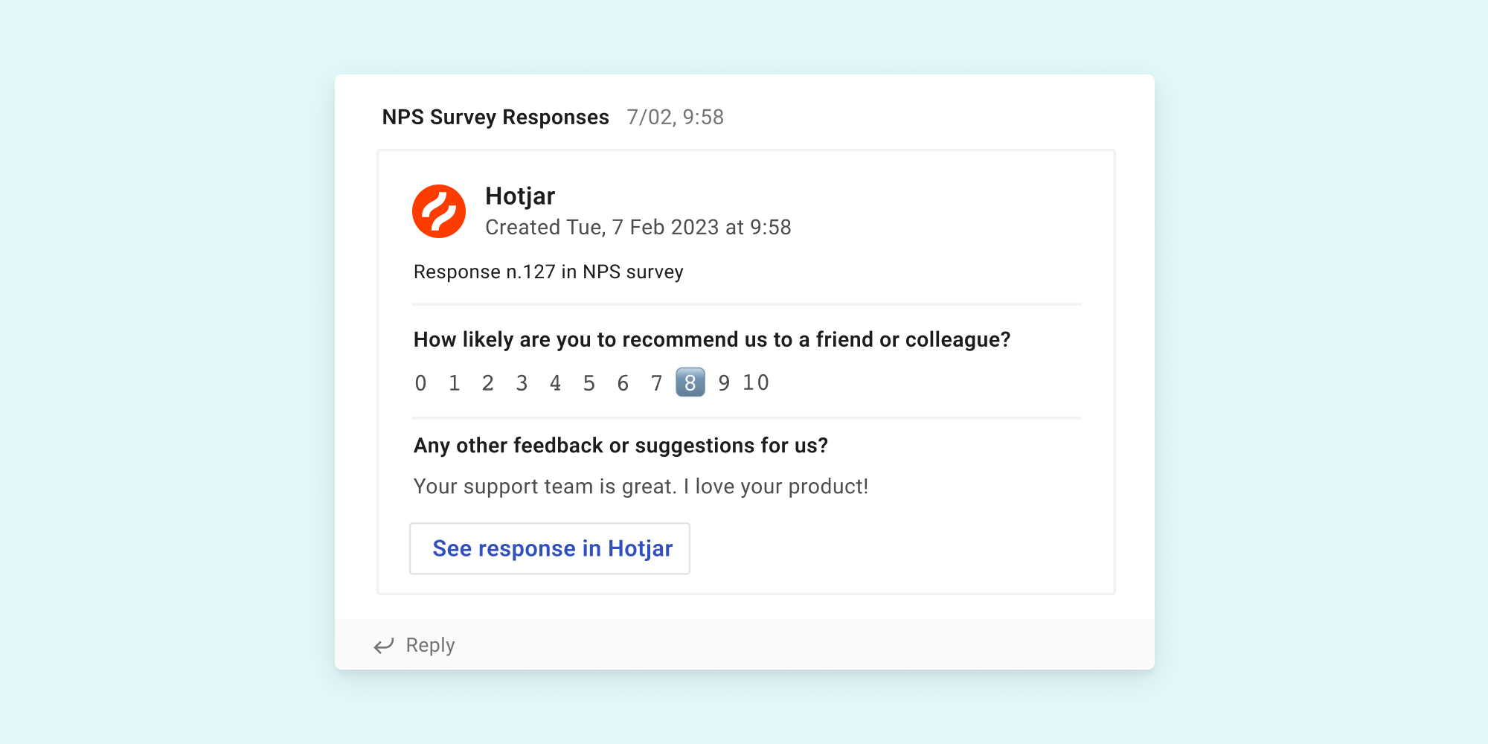
Task: Choose score 9 on the rating scale
Action: (724, 383)
